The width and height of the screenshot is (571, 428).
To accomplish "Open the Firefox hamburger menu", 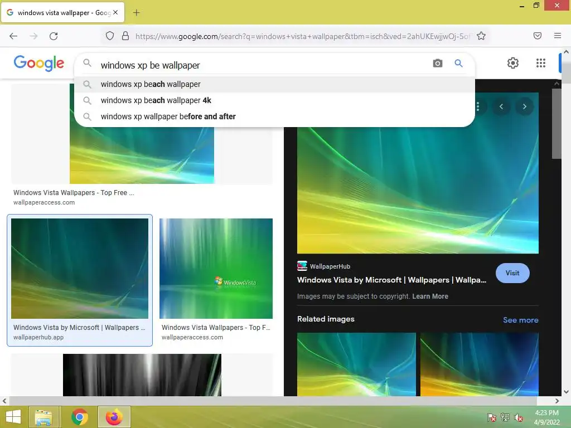I will tap(557, 36).
